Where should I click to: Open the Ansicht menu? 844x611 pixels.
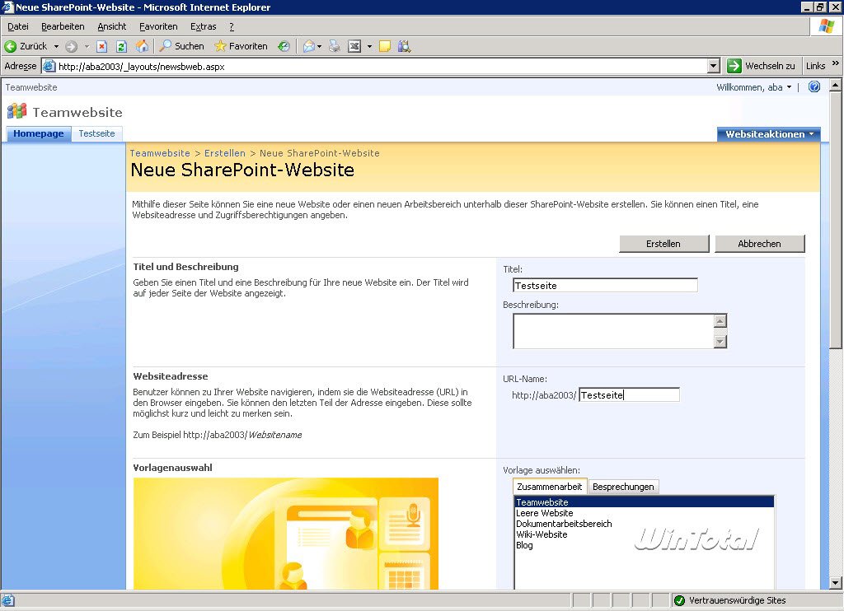point(111,26)
